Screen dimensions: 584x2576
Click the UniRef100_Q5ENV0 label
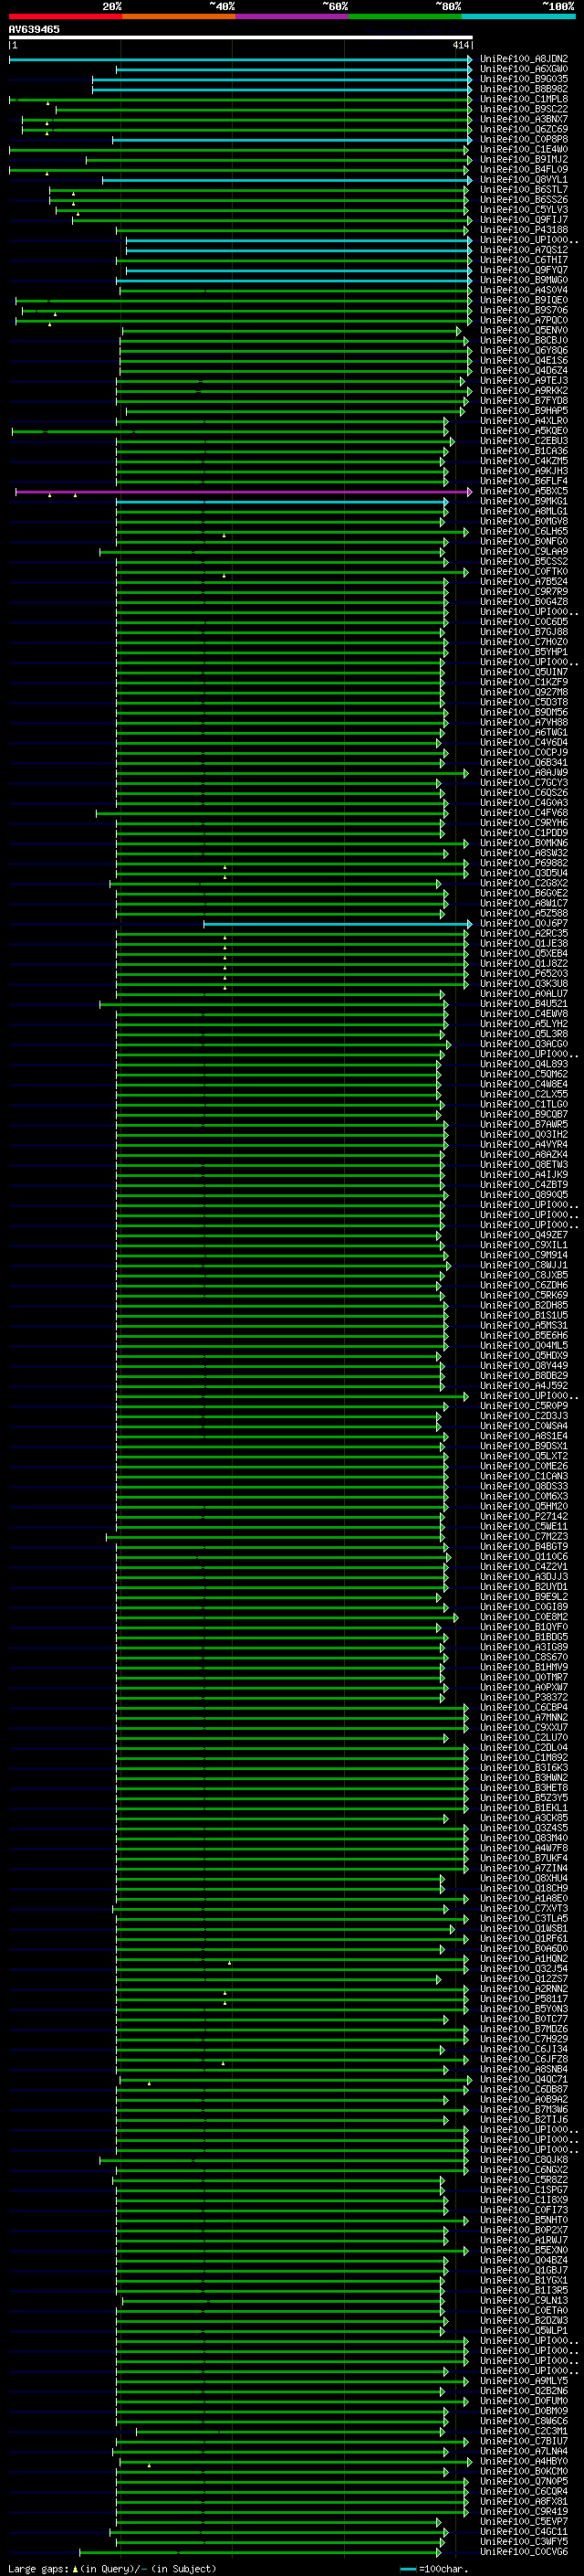524,330
